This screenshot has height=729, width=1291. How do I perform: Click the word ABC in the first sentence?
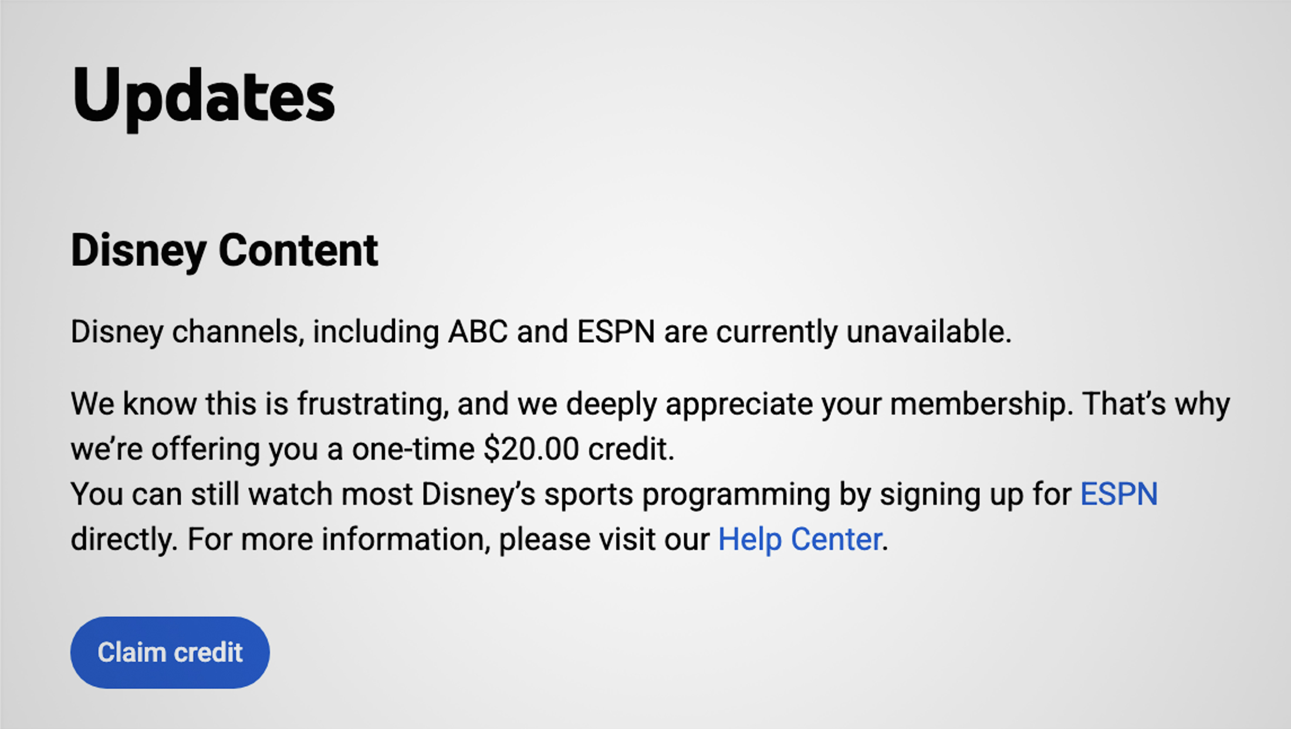(x=478, y=332)
